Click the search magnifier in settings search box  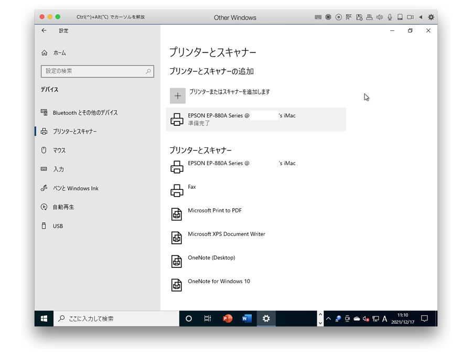point(148,71)
